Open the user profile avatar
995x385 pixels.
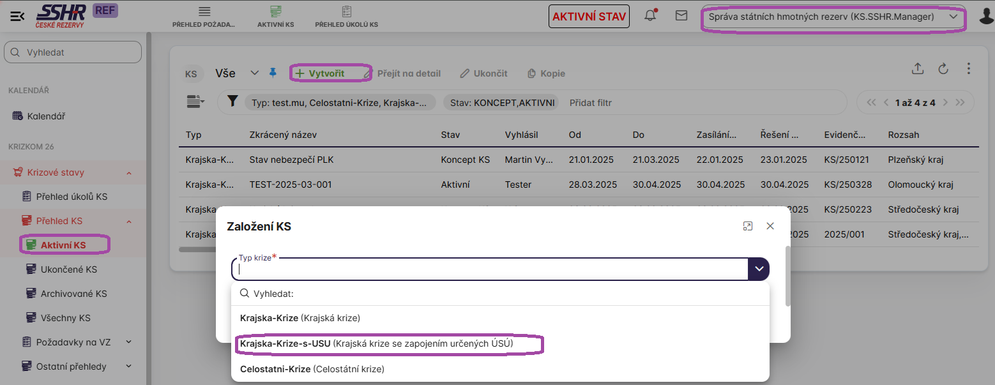(x=986, y=17)
